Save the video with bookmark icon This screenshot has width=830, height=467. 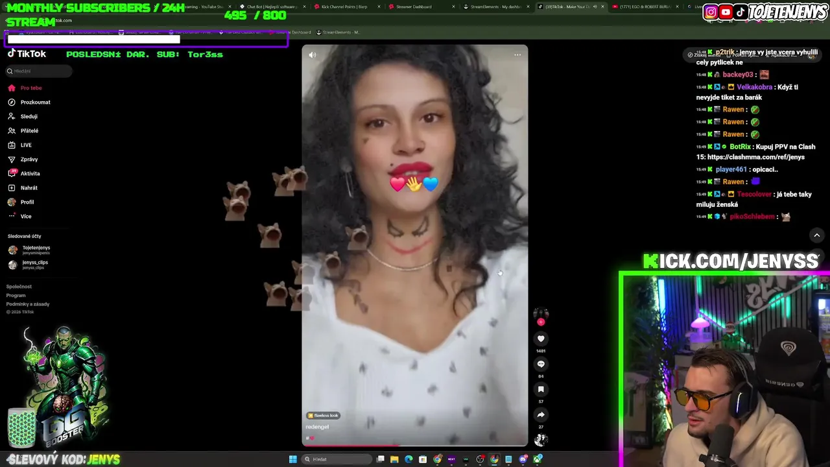tap(541, 389)
